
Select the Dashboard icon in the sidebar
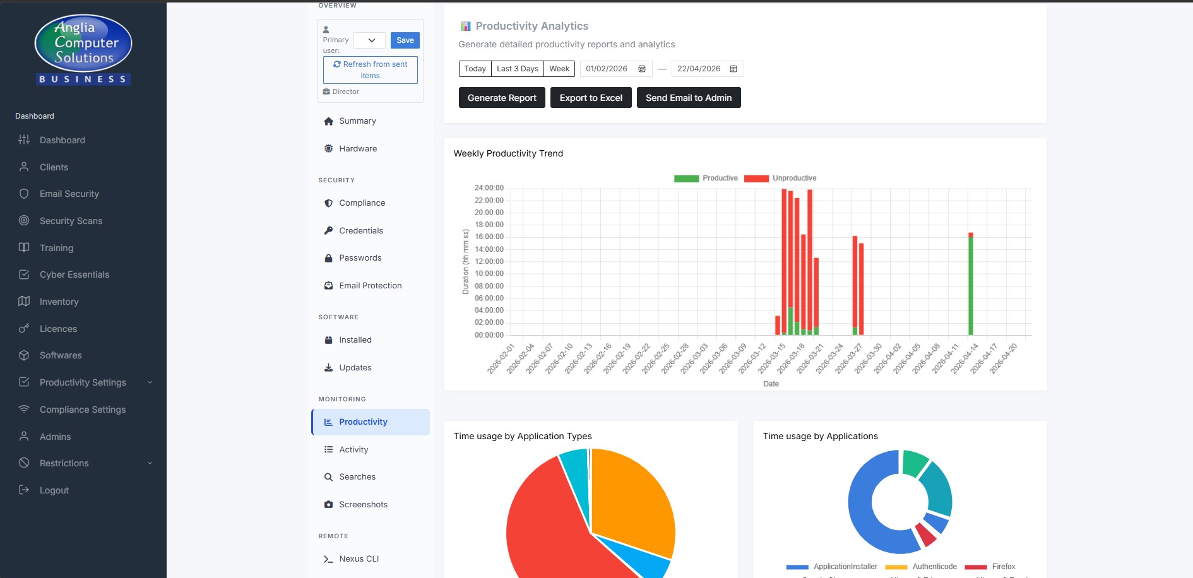pos(24,139)
